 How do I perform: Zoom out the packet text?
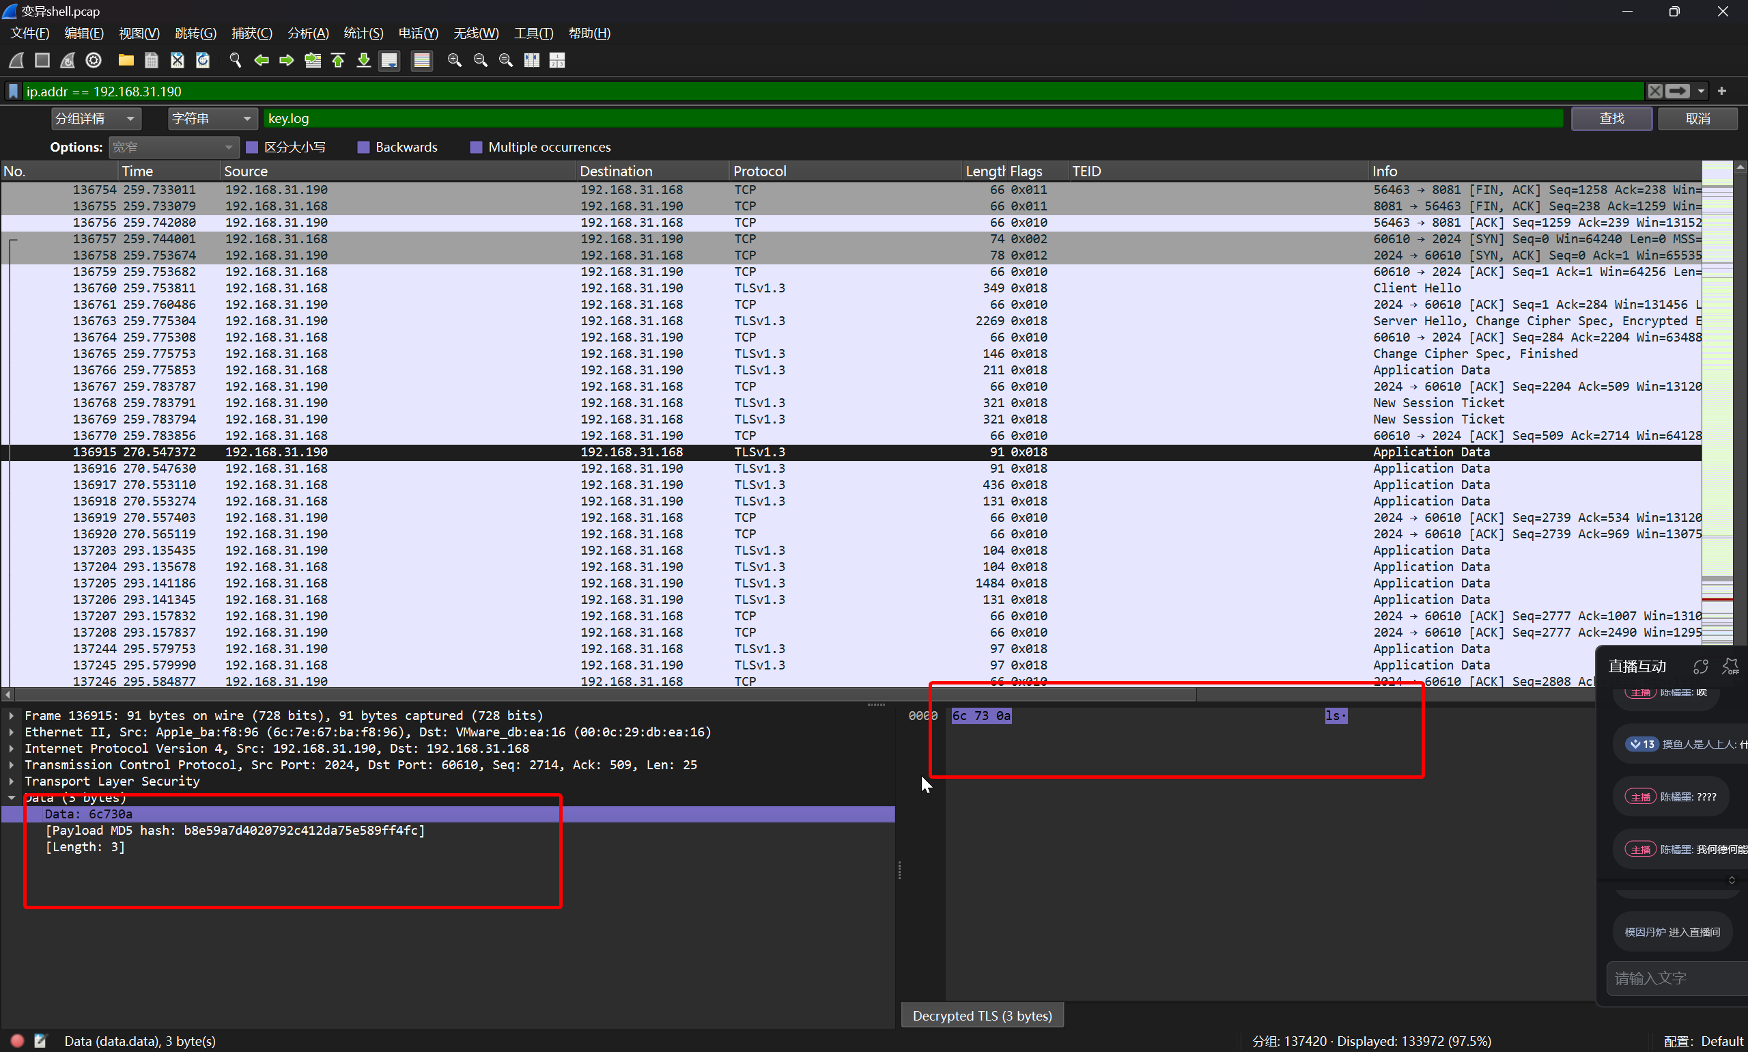pos(481,60)
